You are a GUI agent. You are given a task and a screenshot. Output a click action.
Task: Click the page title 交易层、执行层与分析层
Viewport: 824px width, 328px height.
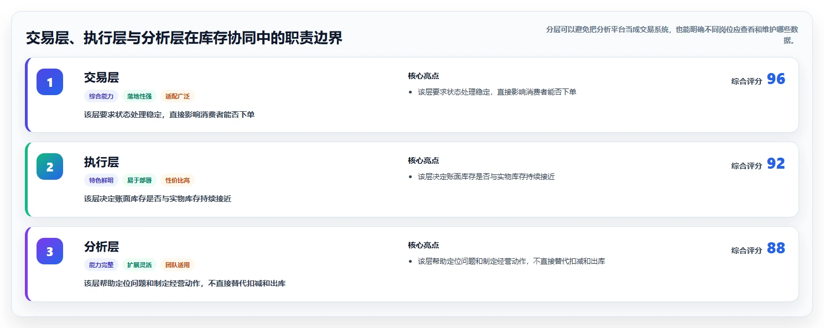(x=184, y=38)
